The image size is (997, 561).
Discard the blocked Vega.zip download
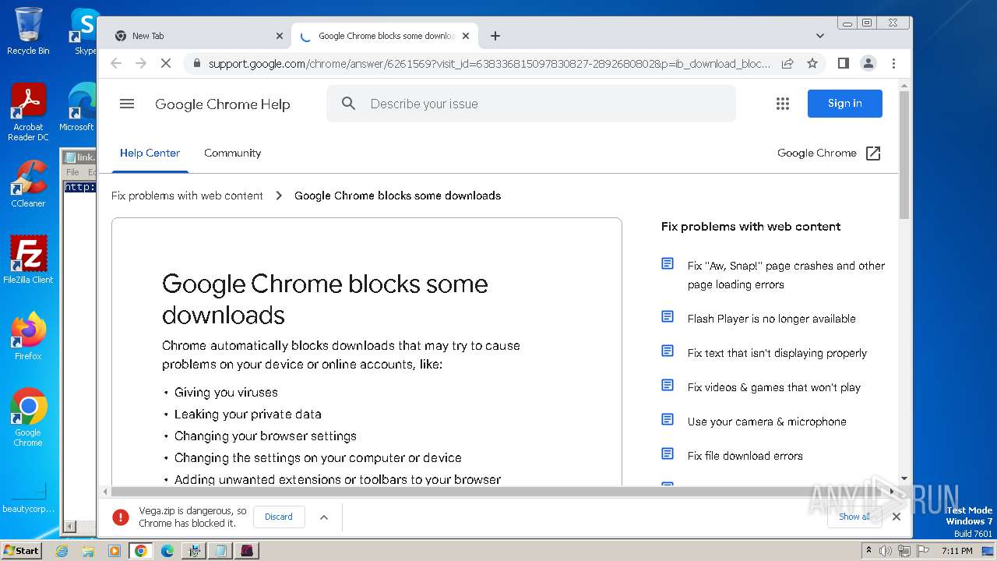click(x=278, y=517)
